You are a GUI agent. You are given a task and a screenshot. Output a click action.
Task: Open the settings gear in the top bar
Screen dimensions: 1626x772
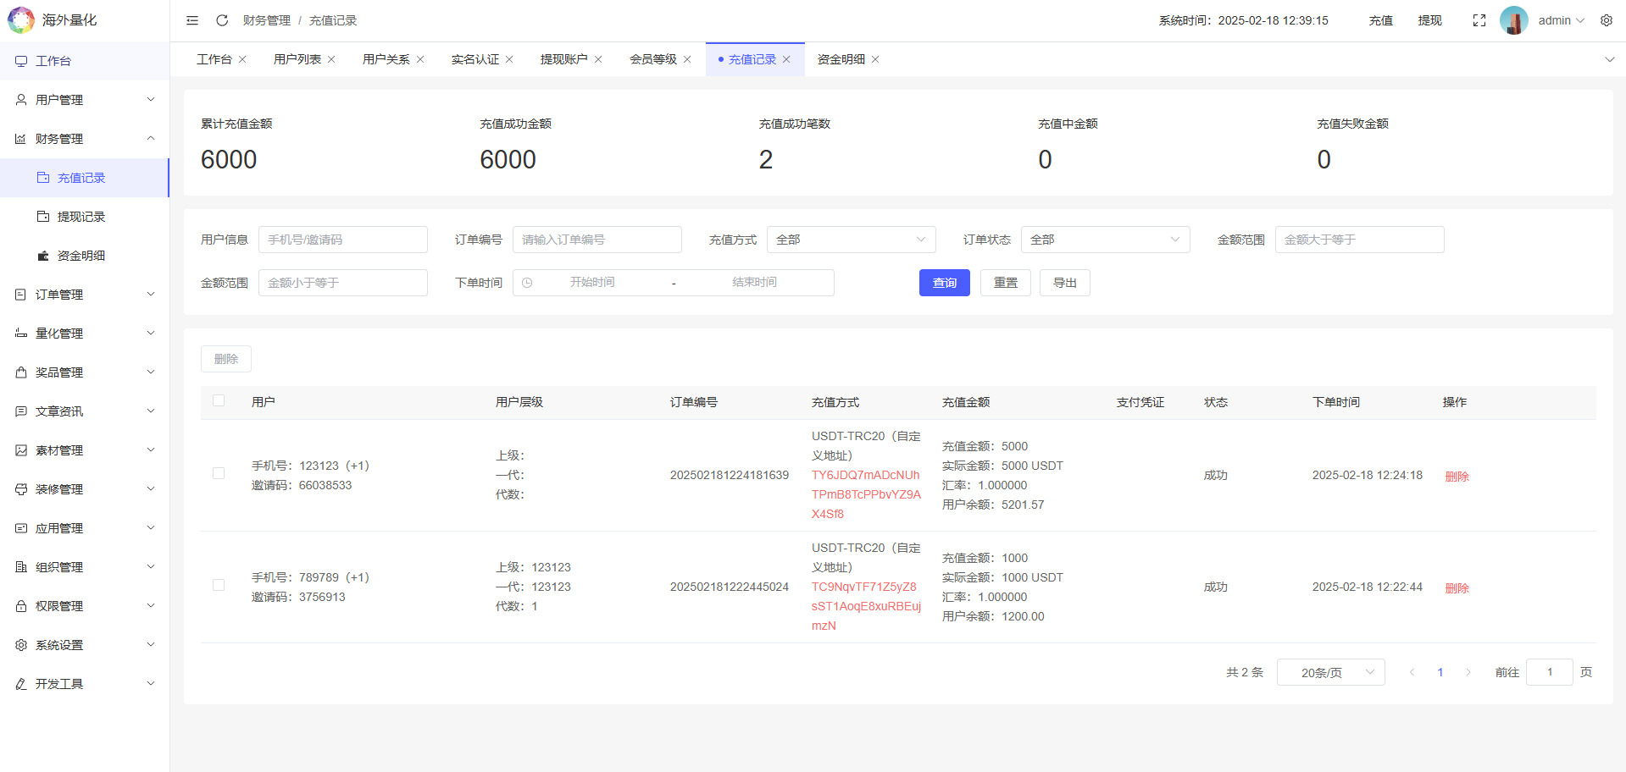pyautogui.click(x=1606, y=19)
